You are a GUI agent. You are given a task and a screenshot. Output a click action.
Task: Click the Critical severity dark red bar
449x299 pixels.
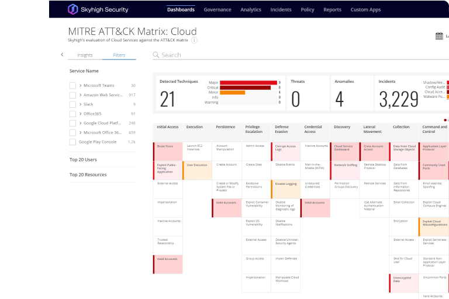245,87
